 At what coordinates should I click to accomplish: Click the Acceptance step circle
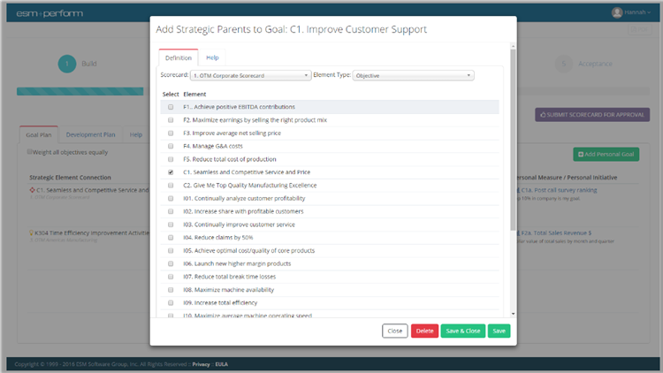[x=563, y=64]
